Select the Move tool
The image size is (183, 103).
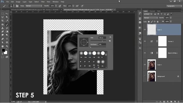[7, 14]
